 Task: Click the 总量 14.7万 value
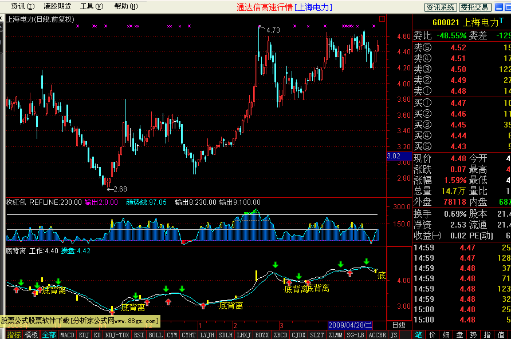click(453, 191)
